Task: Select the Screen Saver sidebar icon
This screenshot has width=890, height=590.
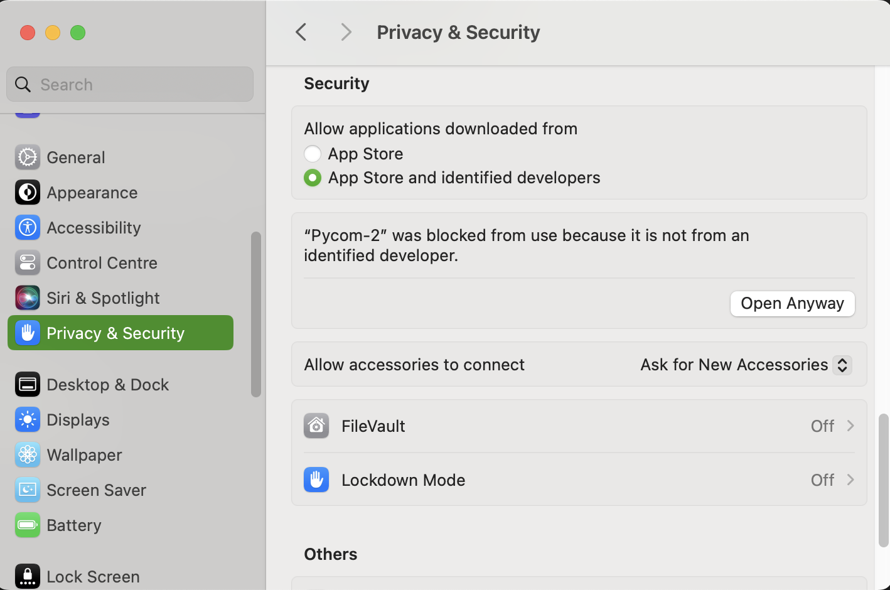Action: coord(28,490)
